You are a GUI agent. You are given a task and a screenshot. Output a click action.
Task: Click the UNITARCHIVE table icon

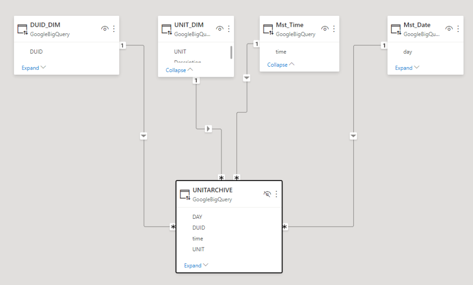[x=185, y=194]
